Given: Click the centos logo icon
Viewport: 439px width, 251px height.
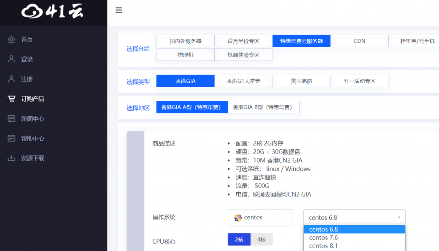Looking at the screenshot, I should (x=238, y=218).
